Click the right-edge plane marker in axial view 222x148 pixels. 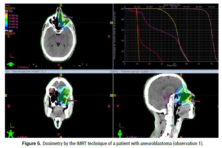pyautogui.click(x=111, y=23)
